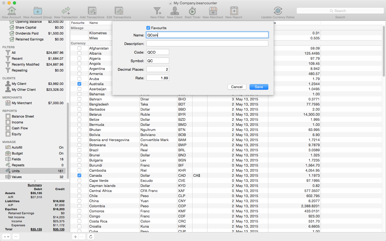Click the Rate field showing 1.89

[x=158, y=78]
